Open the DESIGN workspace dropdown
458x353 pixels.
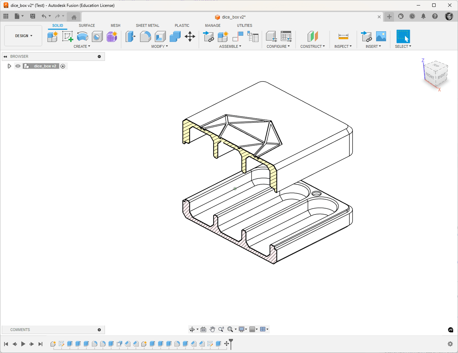(23, 36)
